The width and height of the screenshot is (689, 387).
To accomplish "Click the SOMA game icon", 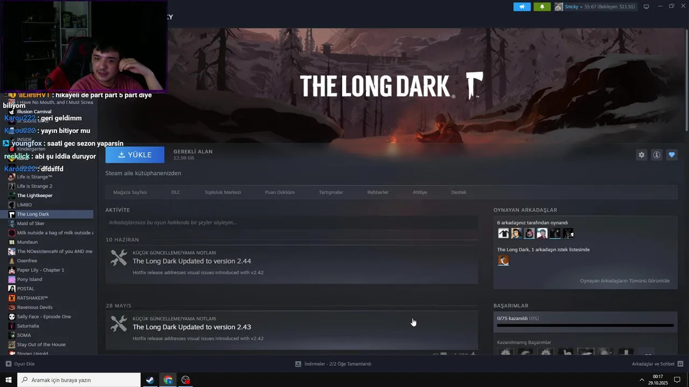I will pyautogui.click(x=12, y=335).
